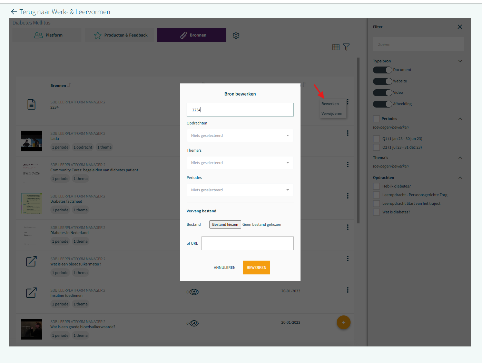The width and height of the screenshot is (482, 363).
Task: Toggle the Video type switch
Action: pyautogui.click(x=382, y=93)
